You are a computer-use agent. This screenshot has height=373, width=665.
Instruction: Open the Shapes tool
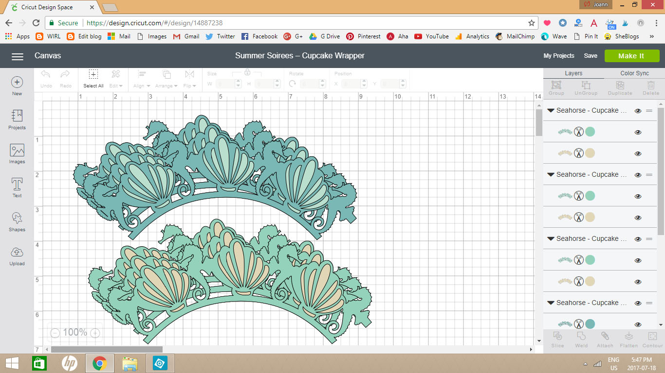[x=17, y=221]
